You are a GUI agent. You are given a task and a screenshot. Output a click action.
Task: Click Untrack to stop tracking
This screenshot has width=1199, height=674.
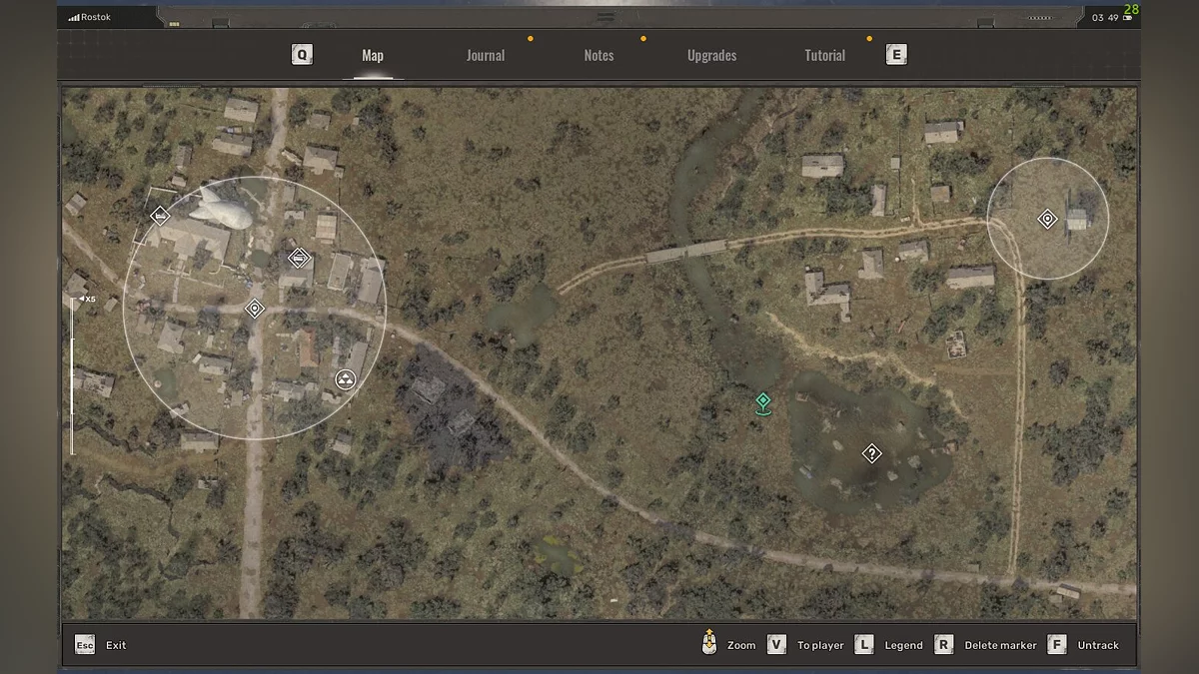[x=1098, y=645]
